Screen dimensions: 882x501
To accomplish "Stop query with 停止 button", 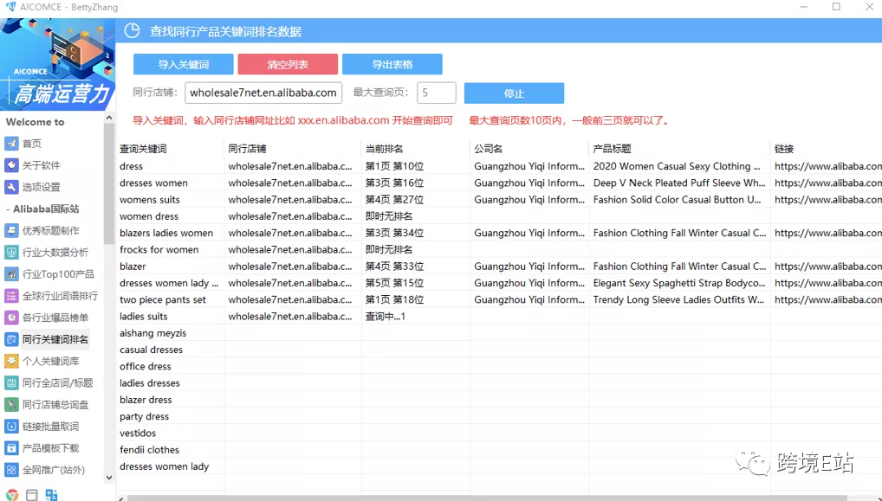I will click(514, 93).
